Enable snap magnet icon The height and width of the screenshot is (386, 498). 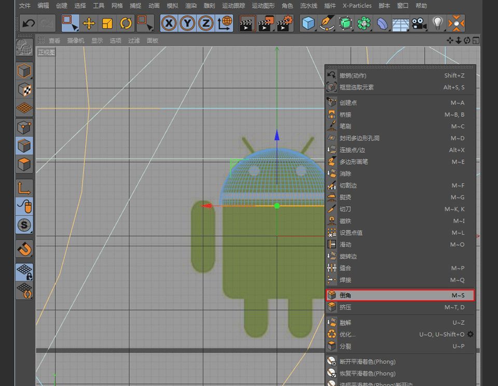point(24,249)
